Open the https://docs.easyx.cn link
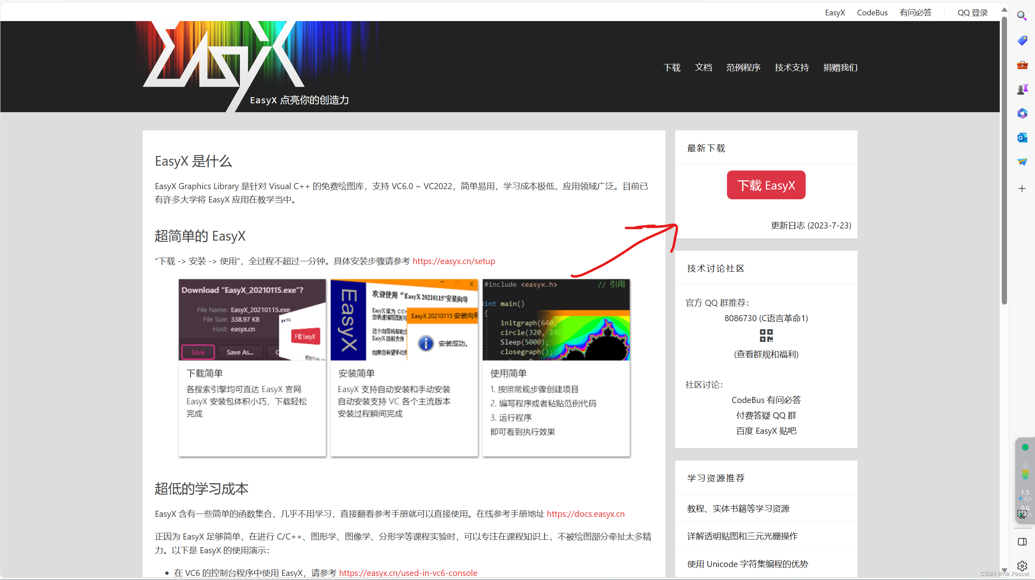Image resolution: width=1035 pixels, height=580 pixels. (x=586, y=514)
